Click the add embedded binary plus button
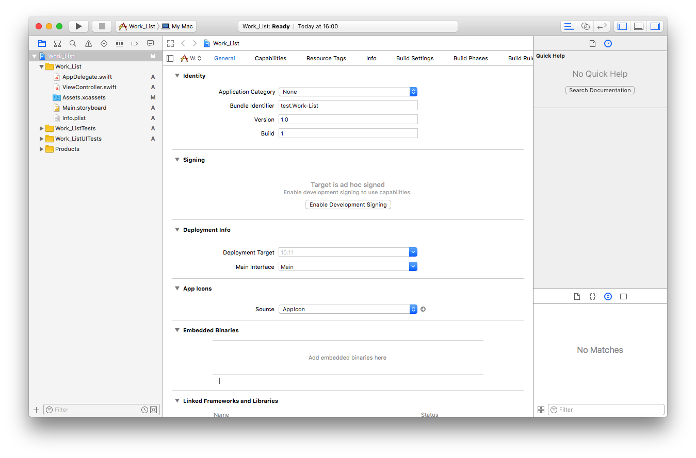The image size is (696, 458). point(219,381)
